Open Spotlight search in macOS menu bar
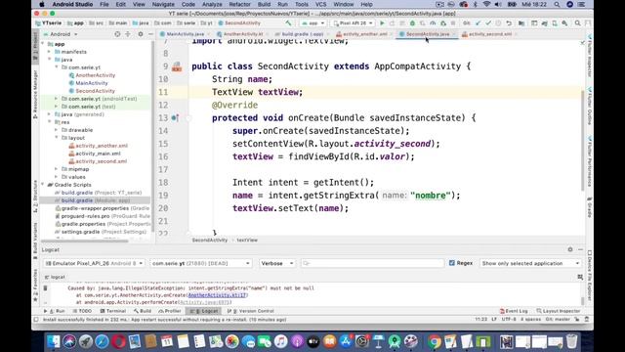Image resolution: width=625 pixels, height=352 pixels. (557, 4)
